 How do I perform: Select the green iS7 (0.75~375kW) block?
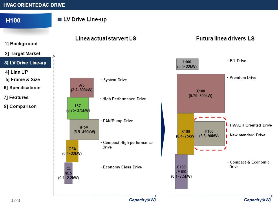[78, 108]
